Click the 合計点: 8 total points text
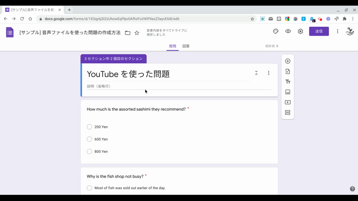The width and height of the screenshot is (358, 201). click(x=271, y=46)
